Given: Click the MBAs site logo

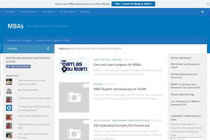Looking at the screenshot, I should point(15,26).
